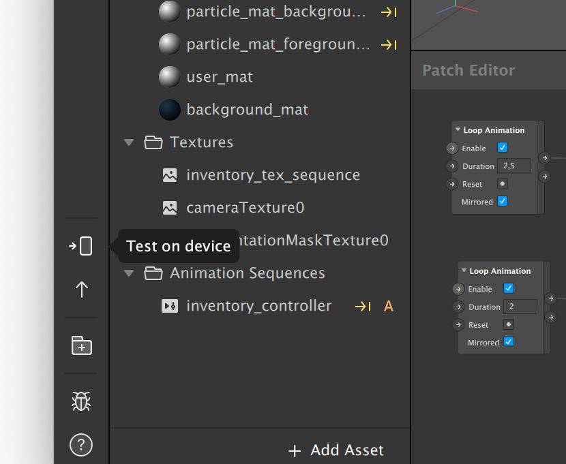Click the Duration field showing 2,5
This screenshot has width=566, height=464.
point(516,166)
